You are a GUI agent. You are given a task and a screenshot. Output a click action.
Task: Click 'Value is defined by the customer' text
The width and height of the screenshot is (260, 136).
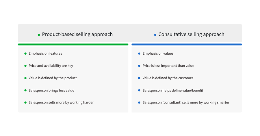pos(168,78)
